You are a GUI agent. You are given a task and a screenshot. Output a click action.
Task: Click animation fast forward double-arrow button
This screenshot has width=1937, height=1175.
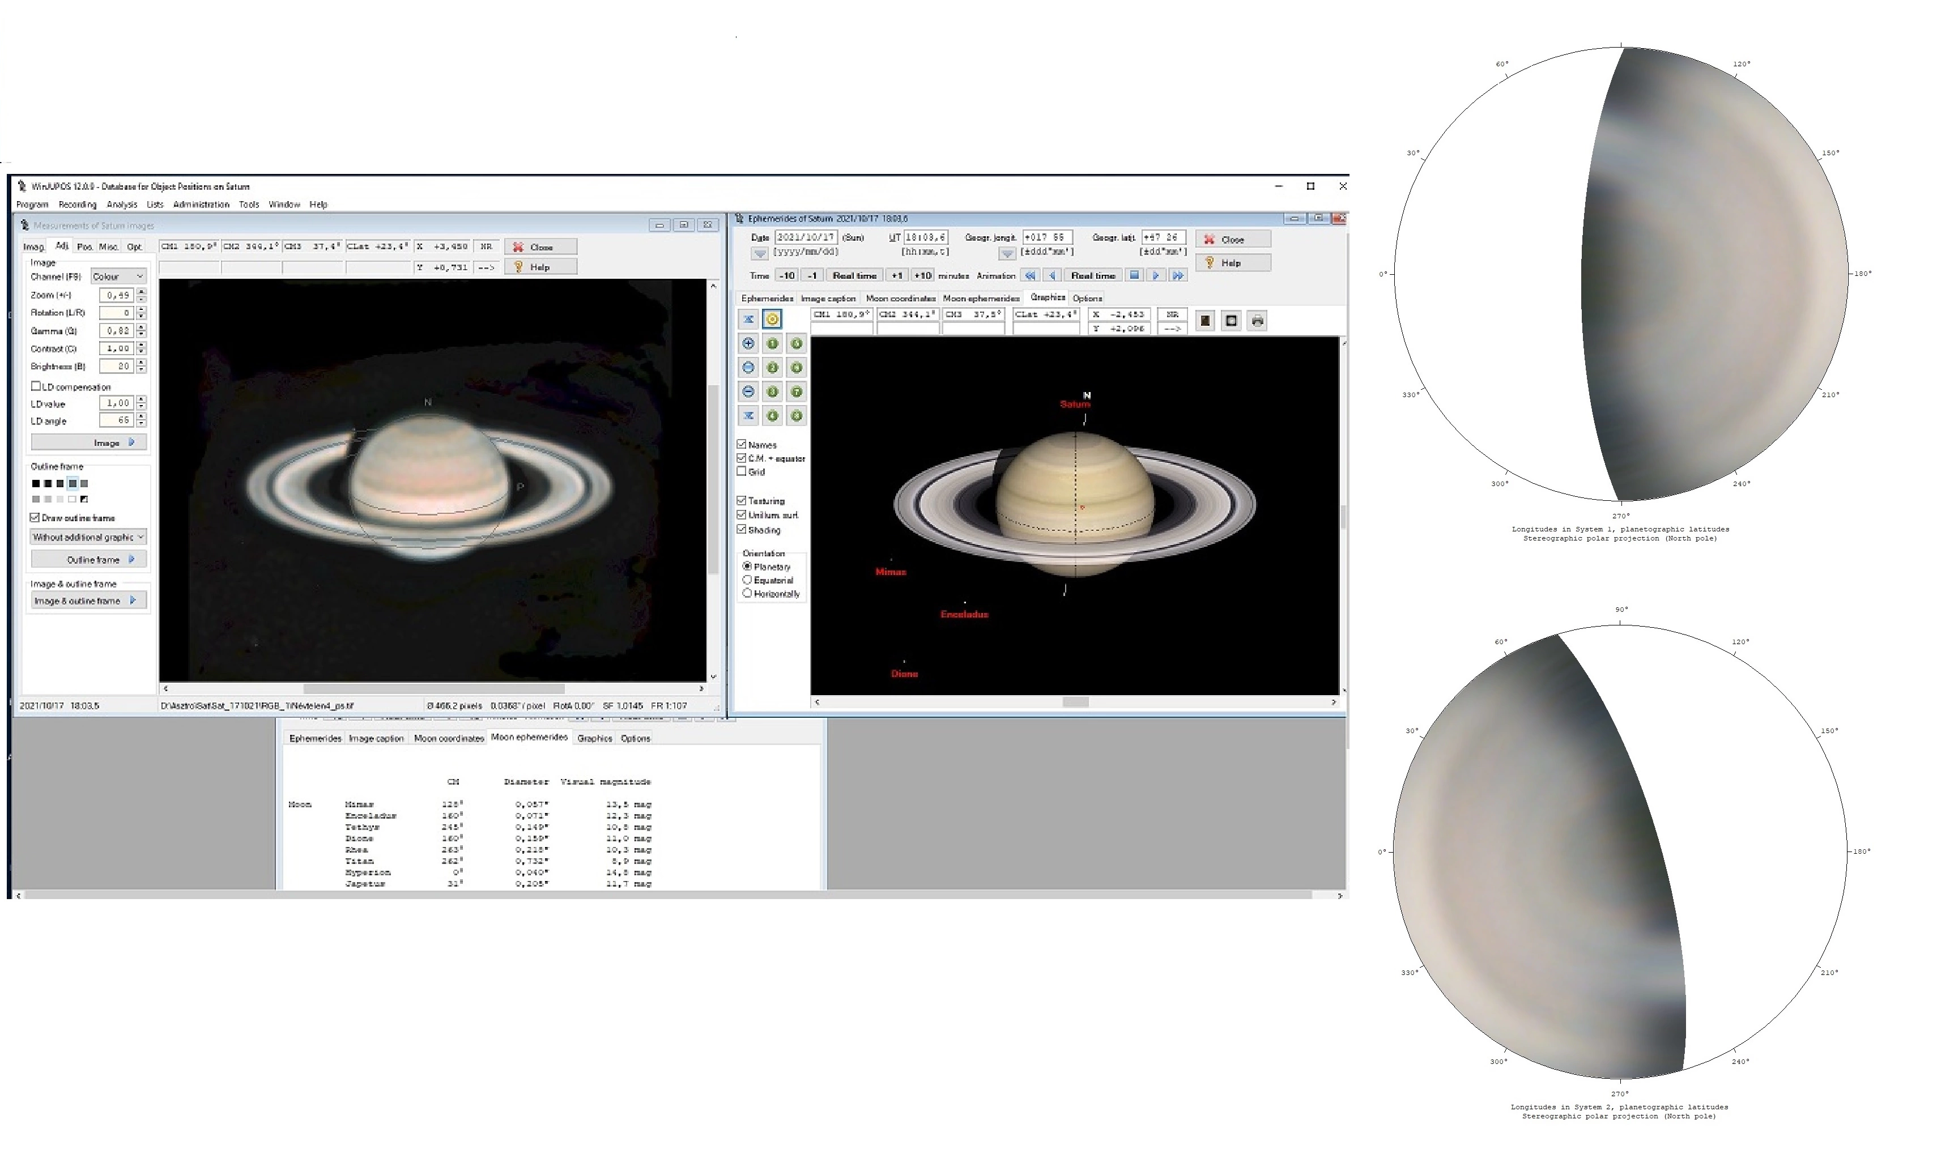1177,276
